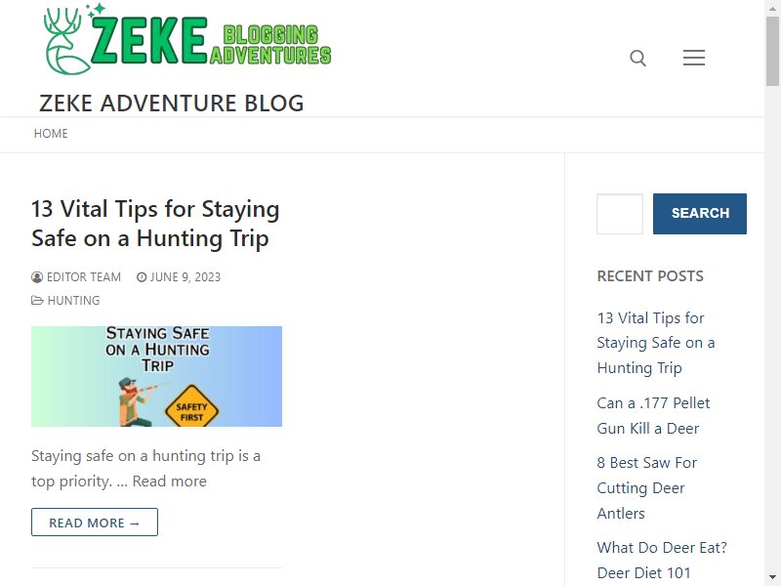This screenshot has width=781, height=586.
Task: Open the EDITOR TEAM author link
Action: point(84,277)
